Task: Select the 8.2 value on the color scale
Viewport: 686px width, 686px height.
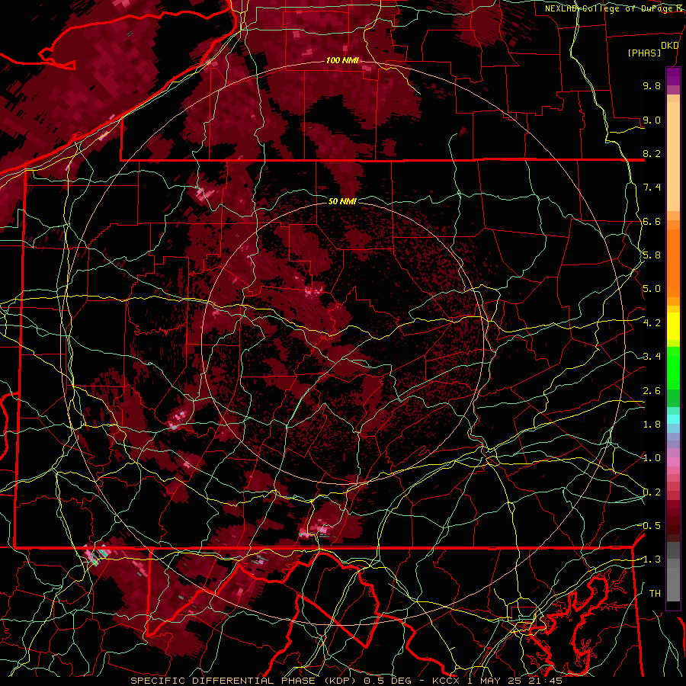Action: tap(652, 153)
